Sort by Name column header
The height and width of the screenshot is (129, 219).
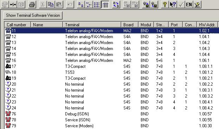point(47,25)
